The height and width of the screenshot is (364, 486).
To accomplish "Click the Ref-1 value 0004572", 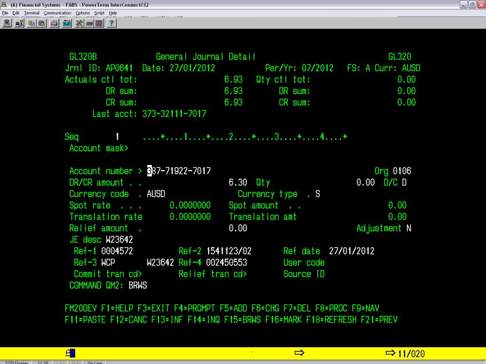I will (x=117, y=251).
